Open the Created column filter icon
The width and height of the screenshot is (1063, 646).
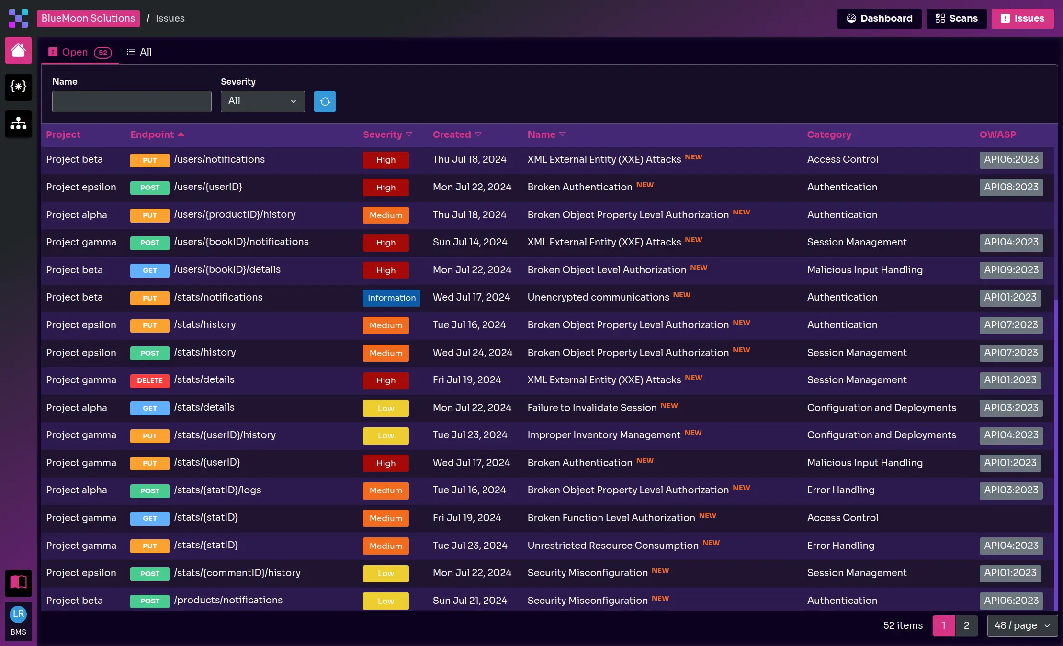coord(478,134)
